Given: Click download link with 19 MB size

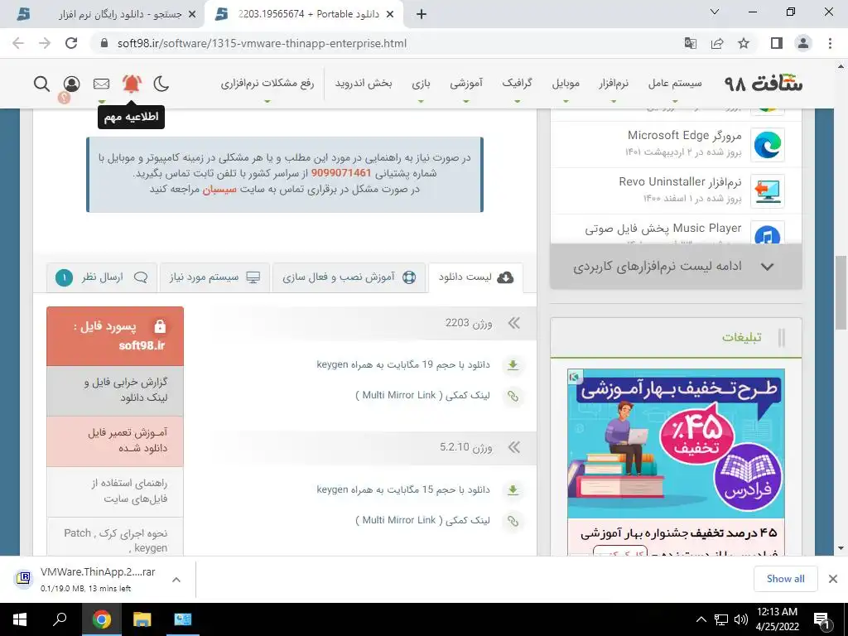Looking at the screenshot, I should tap(403, 365).
